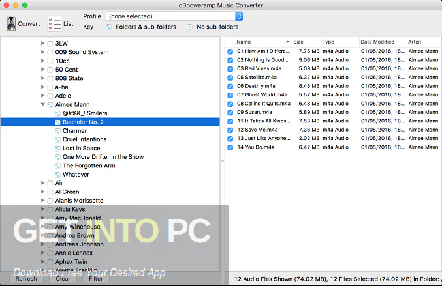Select the Charmer album
The width and height of the screenshot is (442, 286).
(74, 131)
